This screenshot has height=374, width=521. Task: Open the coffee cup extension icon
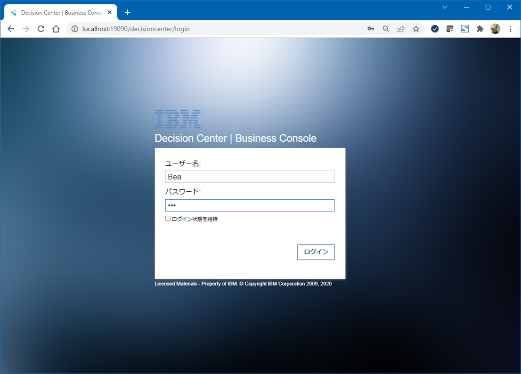tap(450, 29)
